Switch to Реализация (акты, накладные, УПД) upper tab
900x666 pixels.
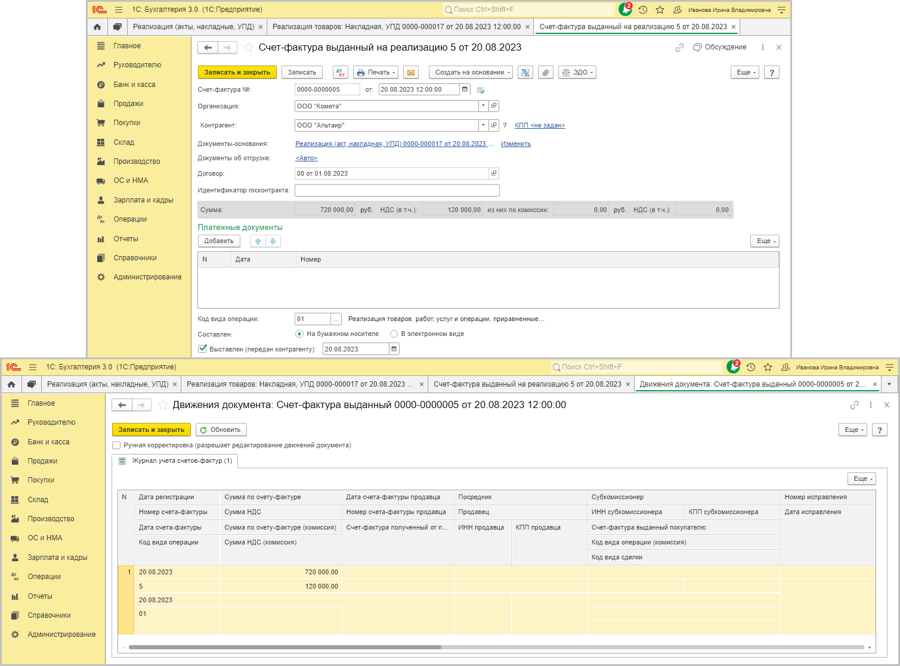pyautogui.click(x=194, y=27)
